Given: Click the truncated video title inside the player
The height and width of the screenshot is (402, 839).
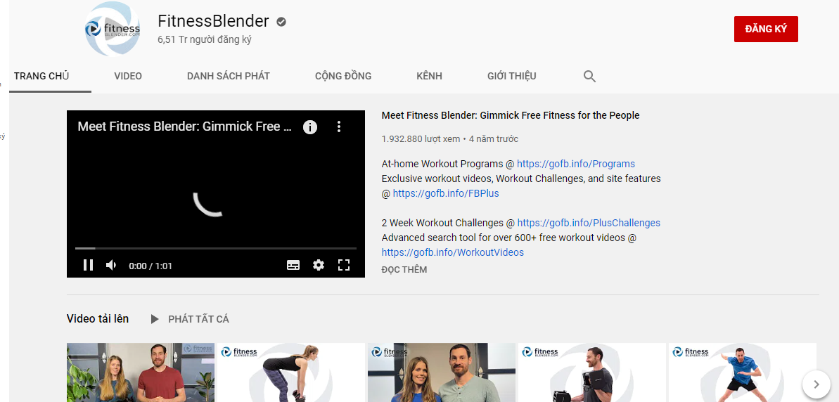Looking at the screenshot, I should [185, 127].
